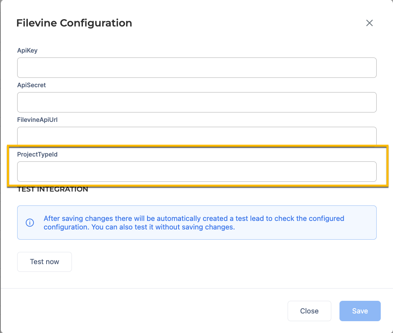The width and height of the screenshot is (393, 333).
Task: Click the ProjectTypeId field label
Action: (x=37, y=154)
